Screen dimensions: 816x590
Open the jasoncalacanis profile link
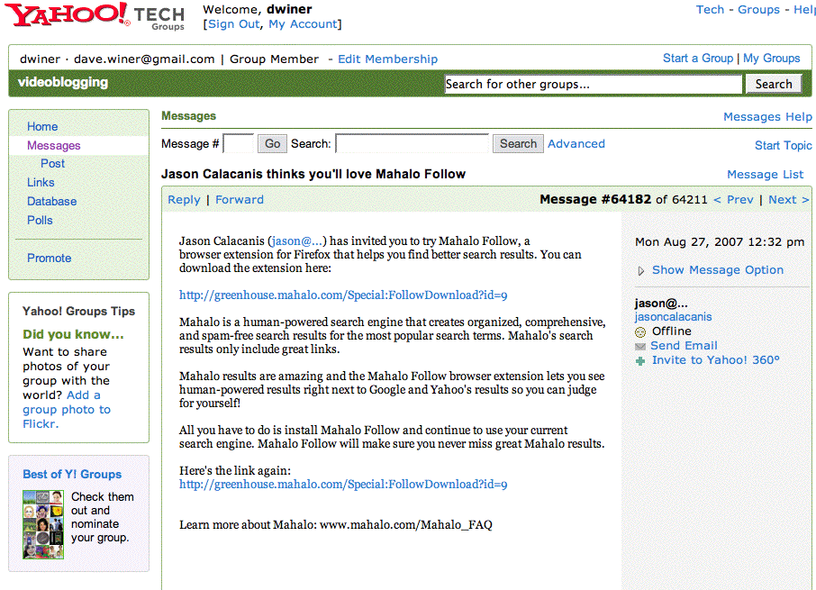(x=673, y=316)
